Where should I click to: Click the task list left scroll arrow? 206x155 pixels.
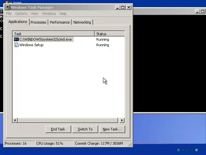(15, 120)
